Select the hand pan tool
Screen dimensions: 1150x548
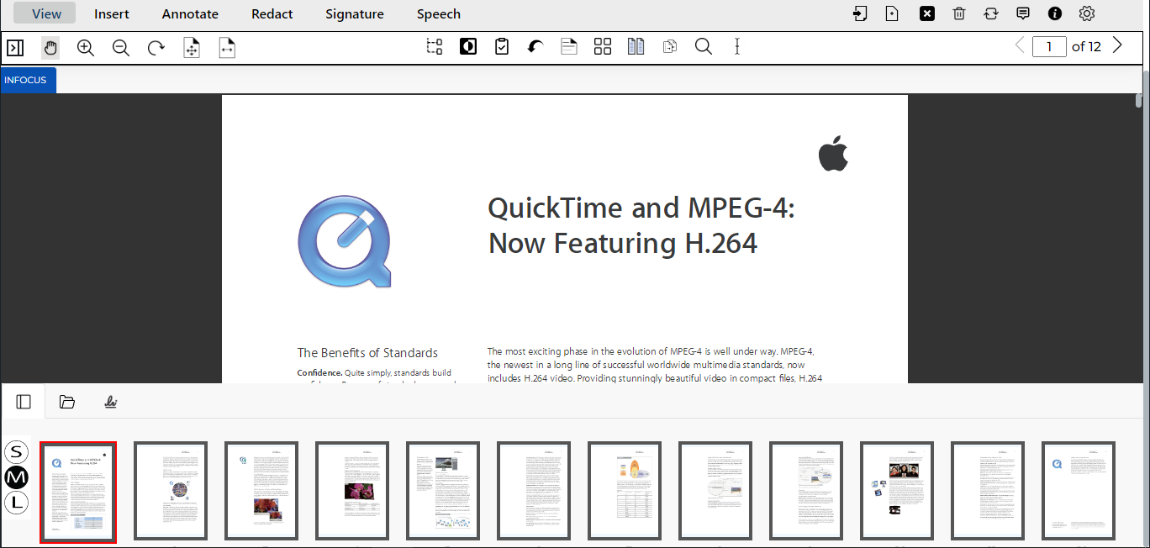coord(50,48)
